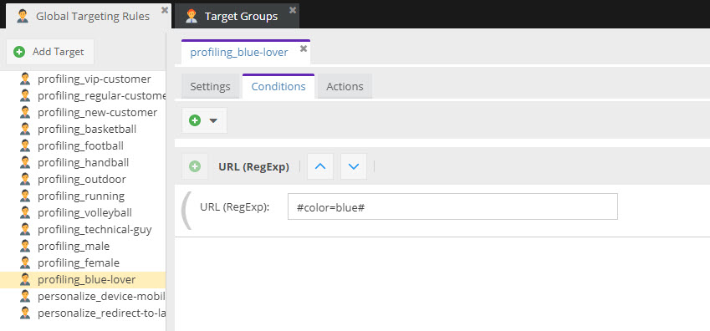Click the green plus icon on Add Target
The width and height of the screenshot is (710, 331).
click(19, 52)
